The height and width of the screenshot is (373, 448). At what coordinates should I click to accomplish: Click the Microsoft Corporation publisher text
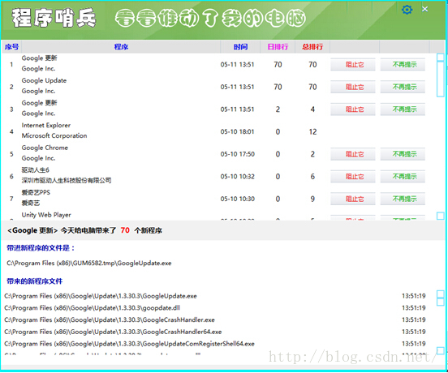(54, 136)
